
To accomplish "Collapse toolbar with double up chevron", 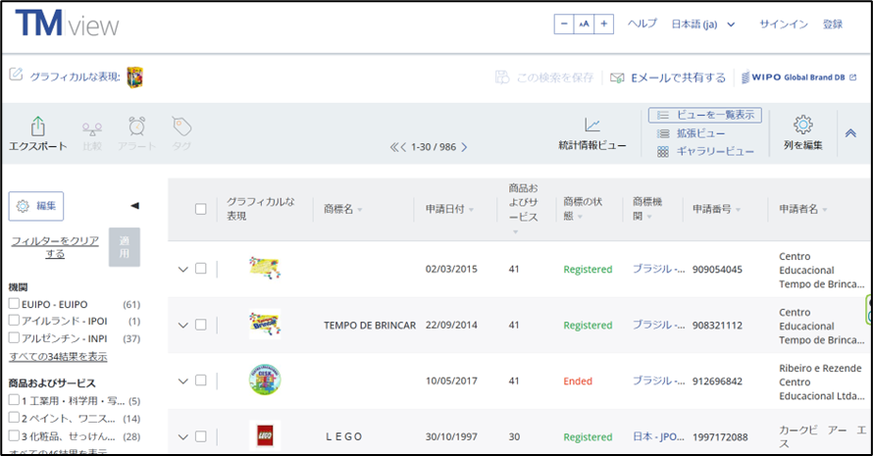I will (850, 133).
